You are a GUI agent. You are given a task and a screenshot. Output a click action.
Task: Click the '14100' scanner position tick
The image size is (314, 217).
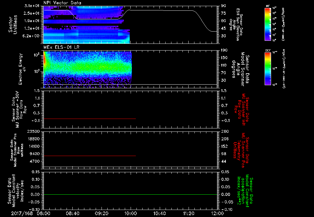click(x=34, y=146)
